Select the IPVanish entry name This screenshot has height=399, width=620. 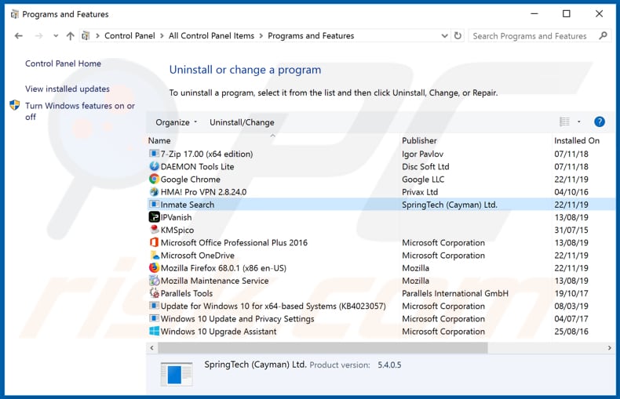coord(176,217)
